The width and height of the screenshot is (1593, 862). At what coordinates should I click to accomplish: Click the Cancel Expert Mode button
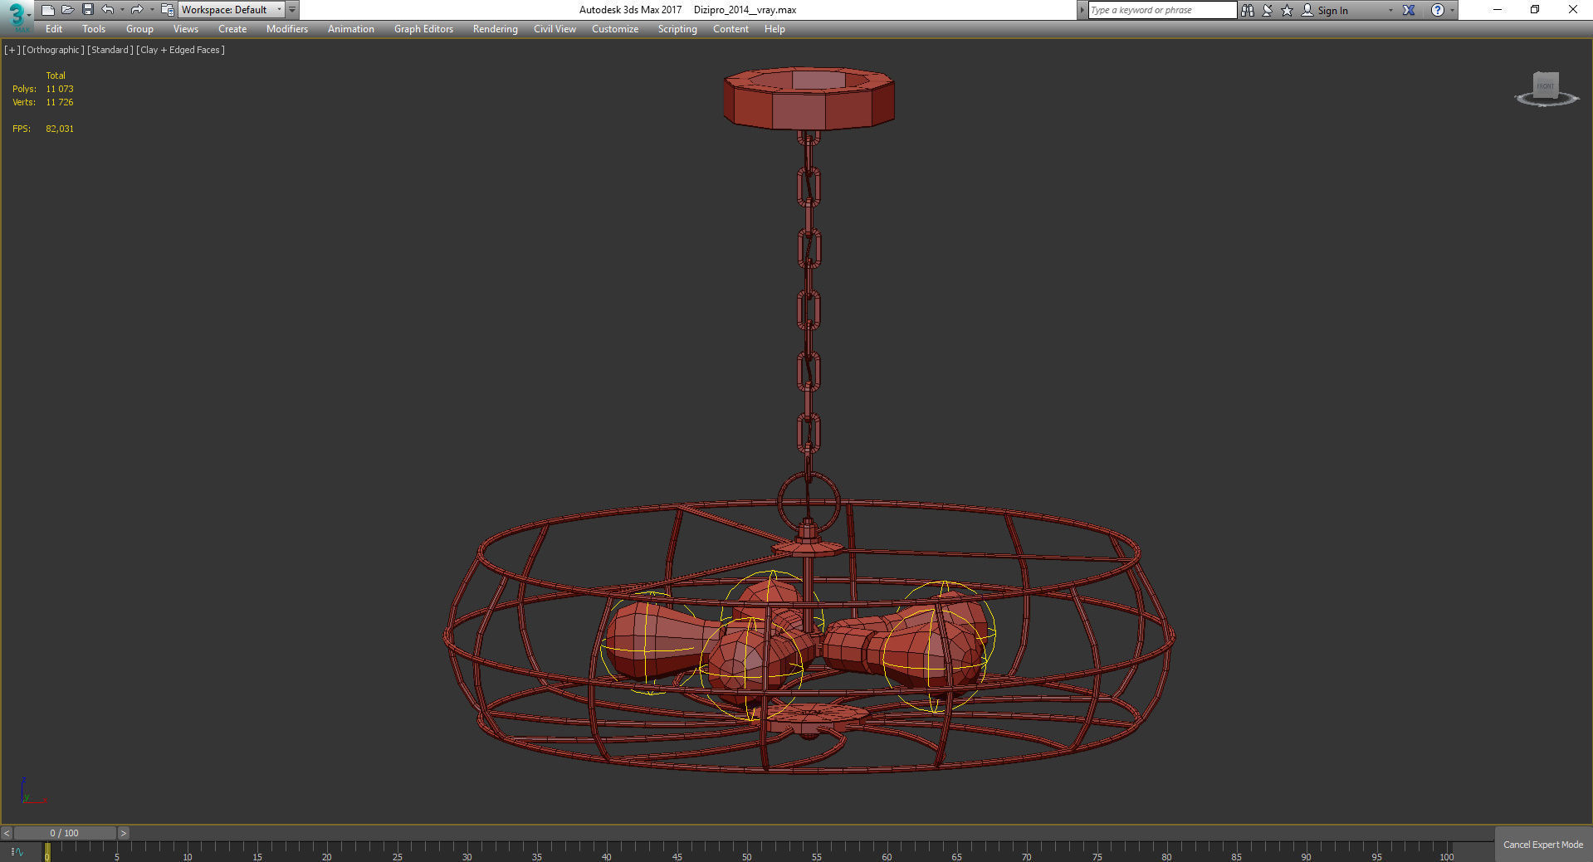pyautogui.click(x=1543, y=845)
